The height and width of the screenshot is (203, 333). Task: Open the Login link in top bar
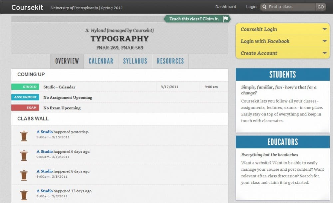[x=251, y=7]
